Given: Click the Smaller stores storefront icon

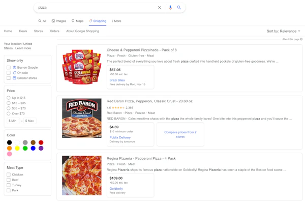Looking at the screenshot, I should point(14,78).
